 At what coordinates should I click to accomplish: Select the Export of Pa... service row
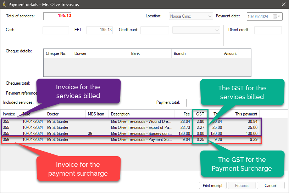point(142,127)
